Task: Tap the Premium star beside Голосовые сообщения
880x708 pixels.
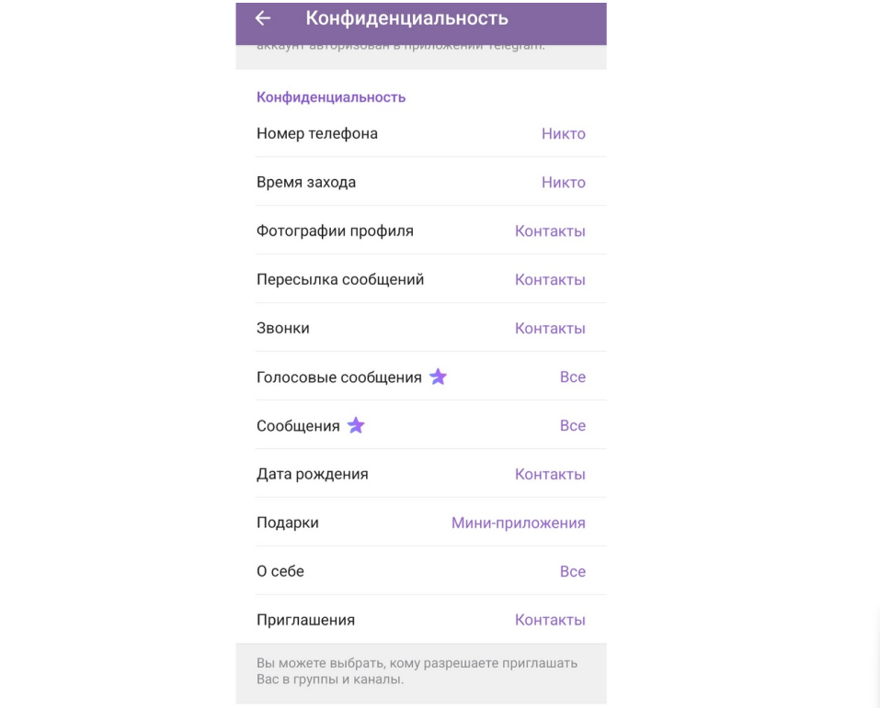Action: [438, 376]
